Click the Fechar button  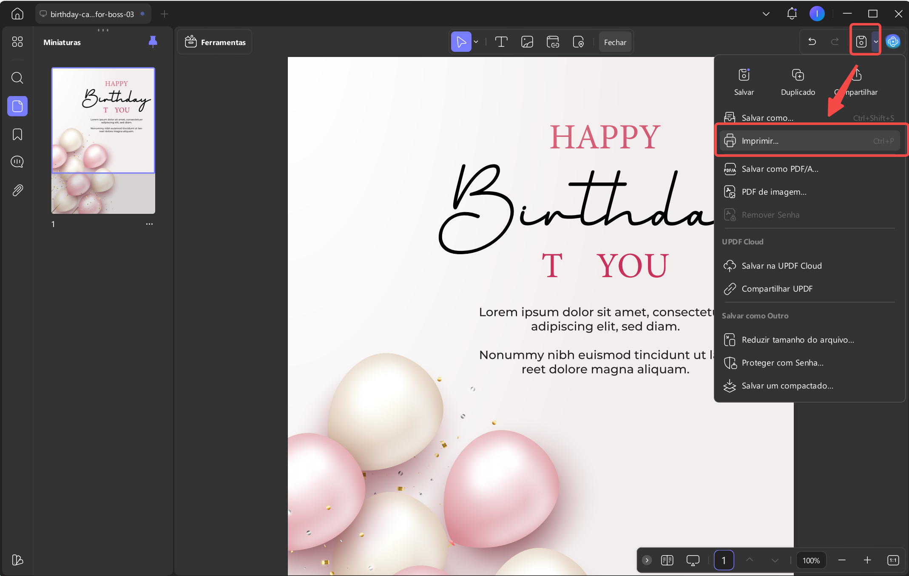click(615, 42)
